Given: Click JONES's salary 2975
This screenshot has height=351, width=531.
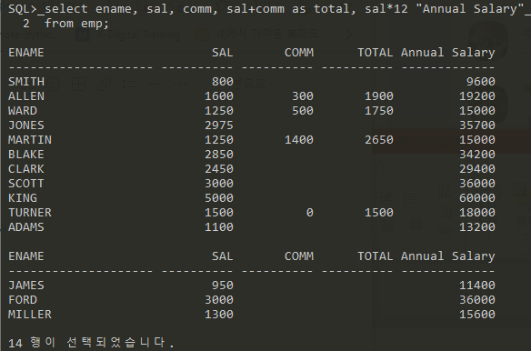Looking at the screenshot, I should [x=219, y=125].
